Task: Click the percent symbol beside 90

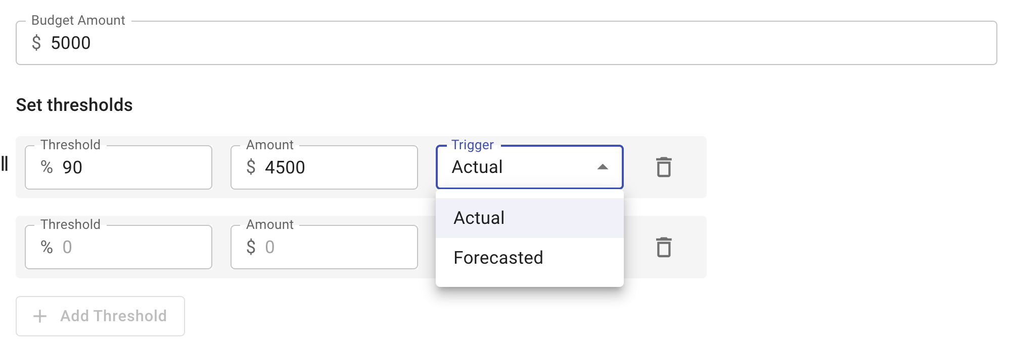Action: tap(47, 167)
